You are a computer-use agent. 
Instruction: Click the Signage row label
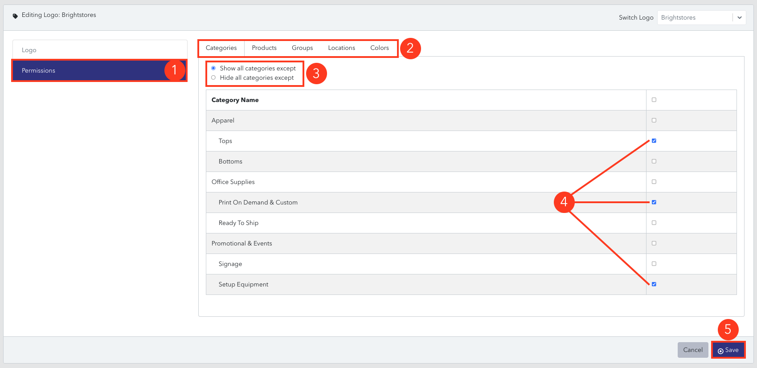coord(230,264)
